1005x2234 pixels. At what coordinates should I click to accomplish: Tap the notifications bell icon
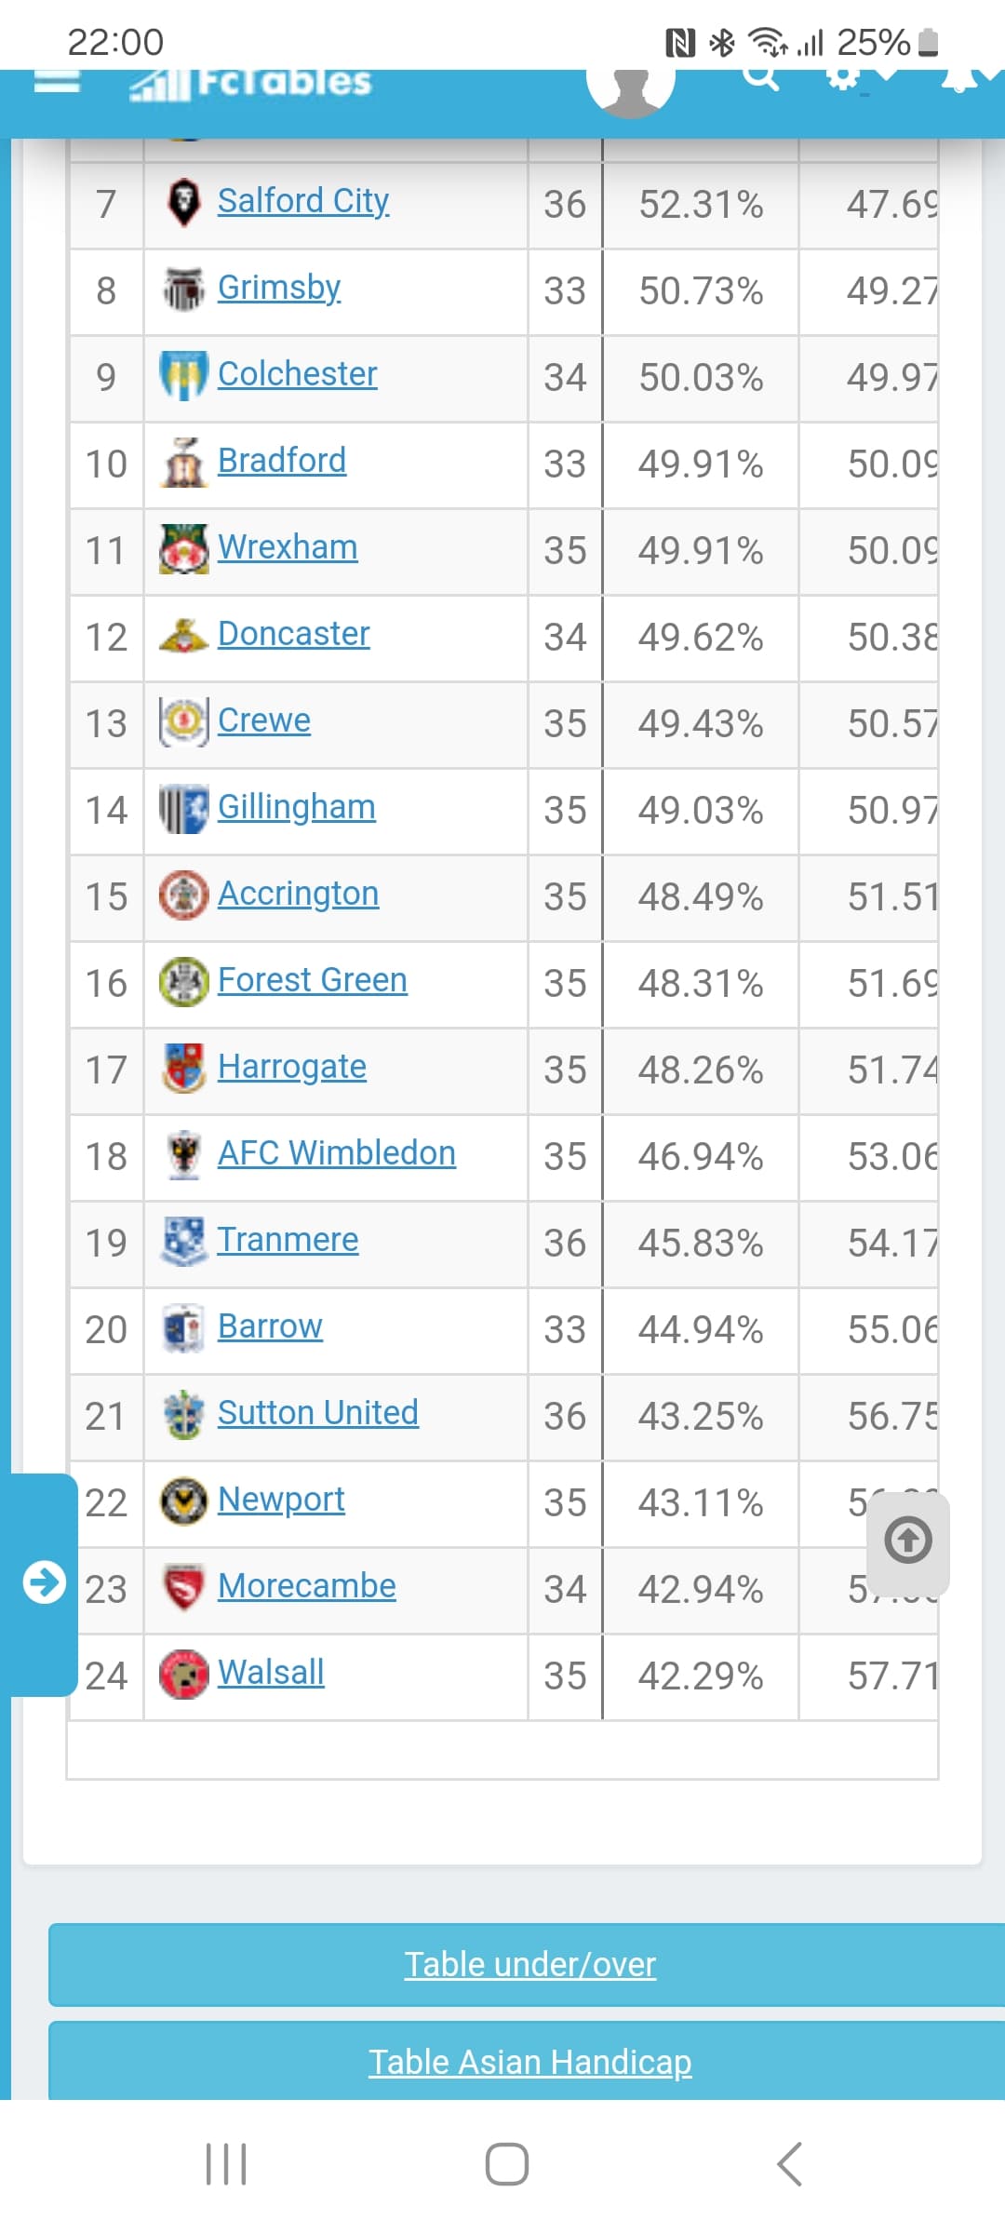pyautogui.click(x=960, y=80)
